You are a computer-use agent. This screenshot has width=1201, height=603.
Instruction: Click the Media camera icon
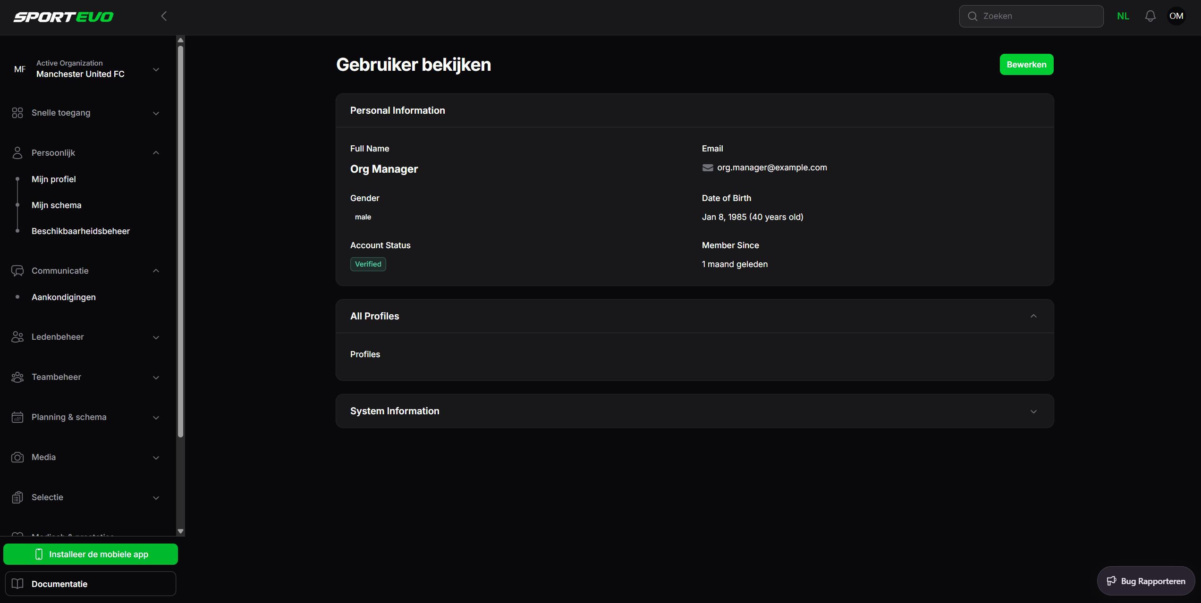point(17,457)
